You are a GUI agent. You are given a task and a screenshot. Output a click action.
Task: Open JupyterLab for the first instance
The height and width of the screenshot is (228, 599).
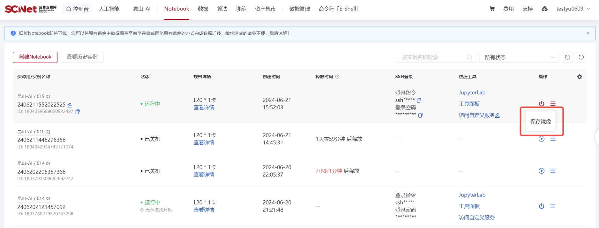(x=472, y=93)
